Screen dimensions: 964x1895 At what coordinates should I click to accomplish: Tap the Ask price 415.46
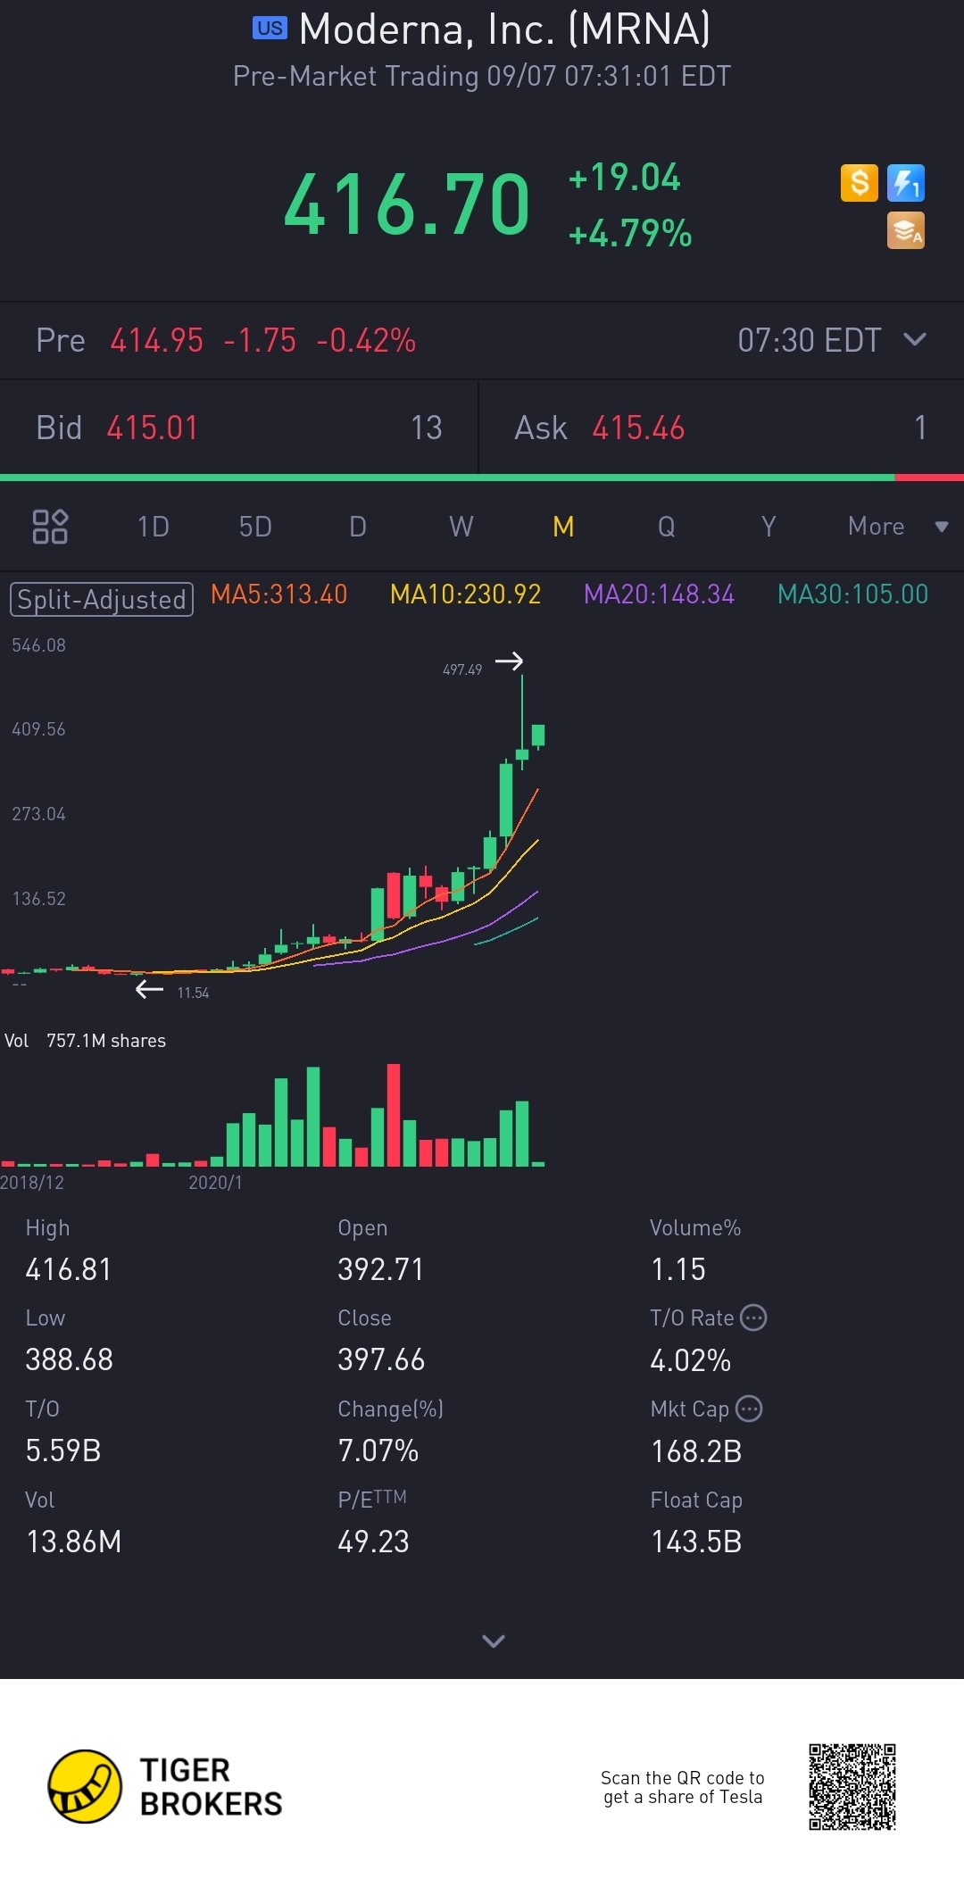point(638,428)
